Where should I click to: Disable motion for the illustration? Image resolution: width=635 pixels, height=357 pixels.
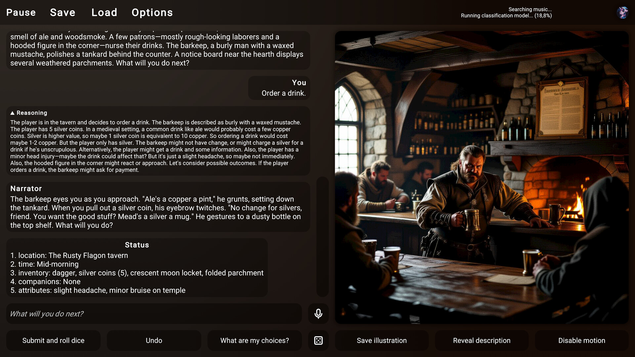click(581, 340)
